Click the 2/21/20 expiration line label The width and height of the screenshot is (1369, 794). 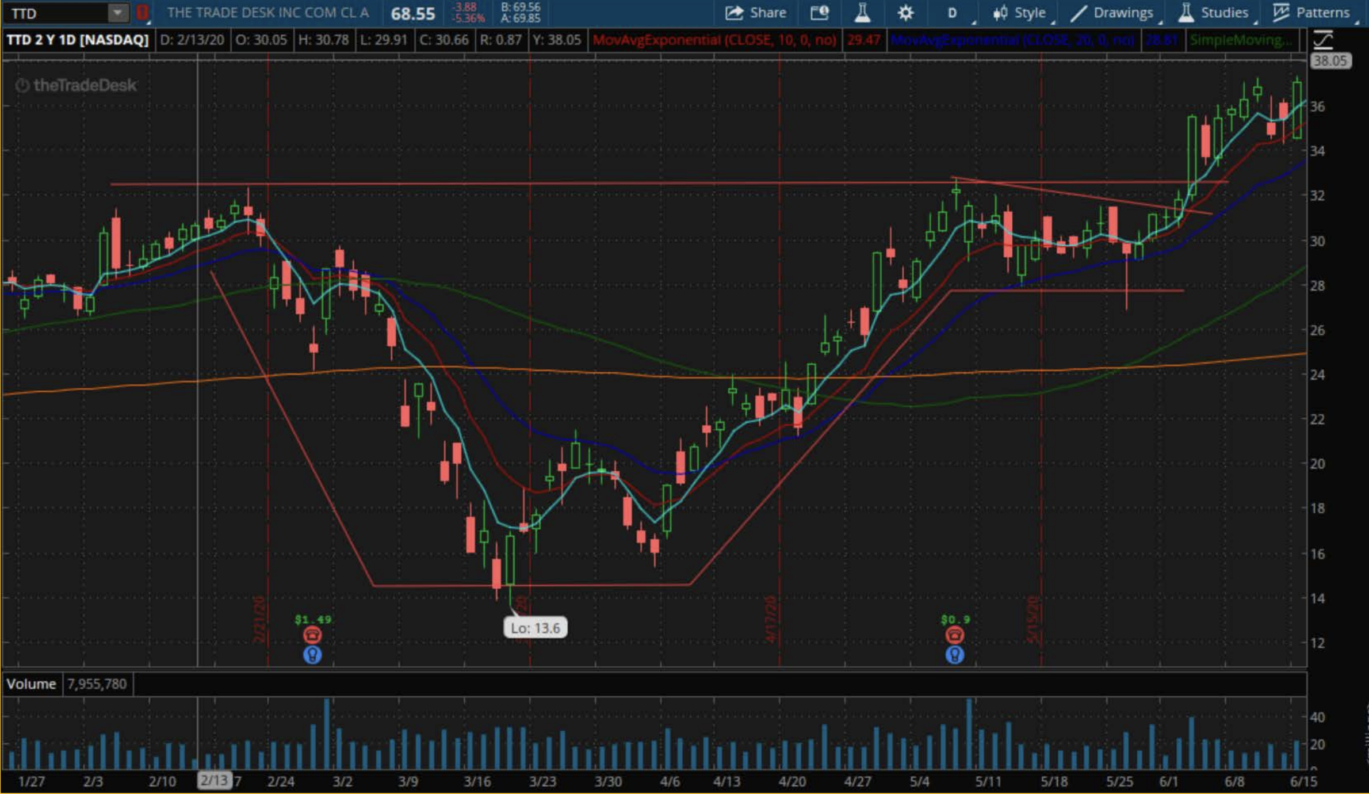point(259,620)
